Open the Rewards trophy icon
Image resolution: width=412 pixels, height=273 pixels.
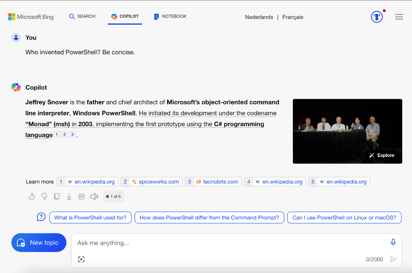pos(377,17)
